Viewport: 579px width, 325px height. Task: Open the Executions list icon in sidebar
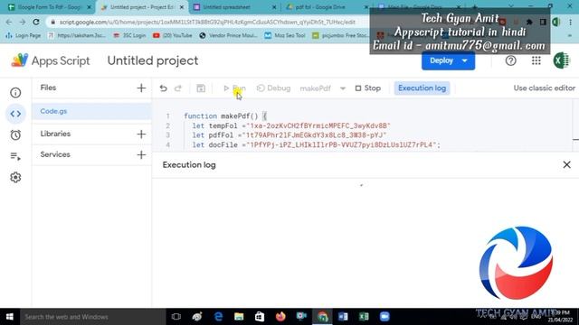pos(15,156)
